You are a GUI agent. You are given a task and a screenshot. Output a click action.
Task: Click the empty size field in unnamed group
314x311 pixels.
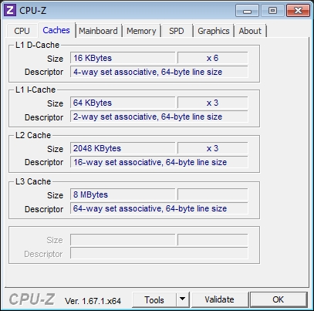[x=123, y=240]
